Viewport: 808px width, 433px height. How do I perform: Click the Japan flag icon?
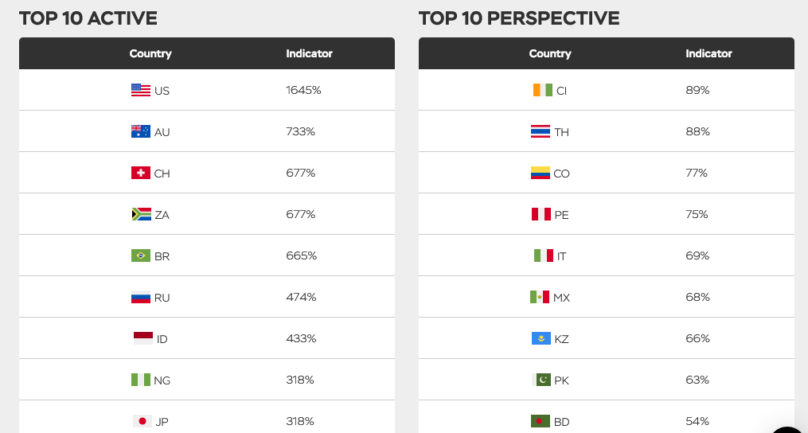[142, 421]
